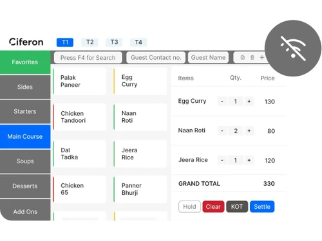322x241 pixels.
Task: Open the Soups category
Action: (x=25, y=161)
